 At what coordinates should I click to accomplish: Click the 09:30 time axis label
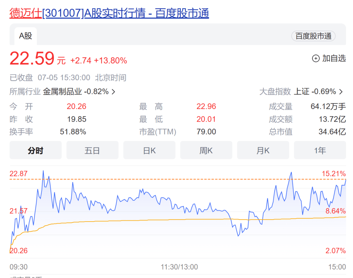point(18,267)
